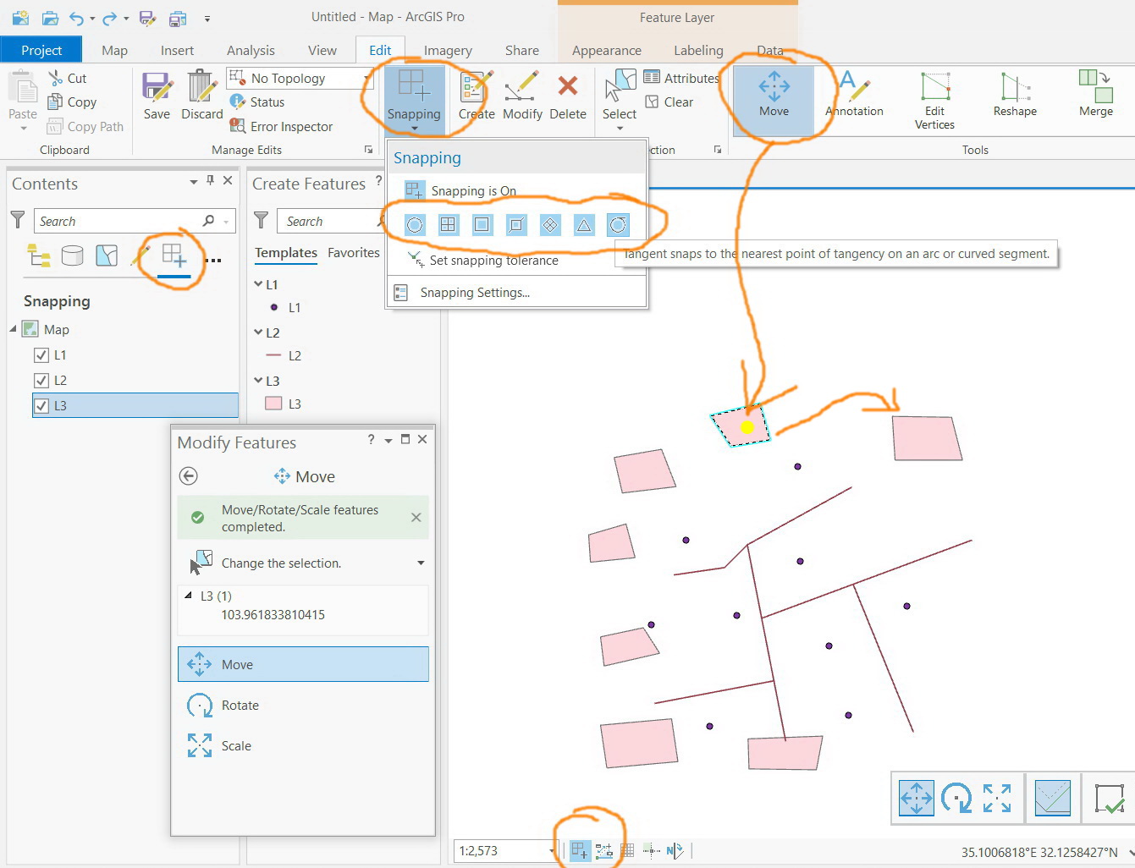Viewport: 1135px width, 868px height.
Task: Select Scale in Modify Features pane
Action: pos(303,745)
